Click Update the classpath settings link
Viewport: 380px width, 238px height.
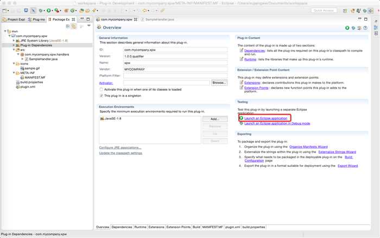[121, 153]
